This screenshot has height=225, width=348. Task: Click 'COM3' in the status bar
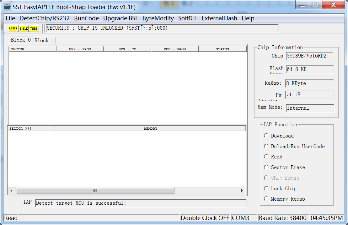[244, 218]
